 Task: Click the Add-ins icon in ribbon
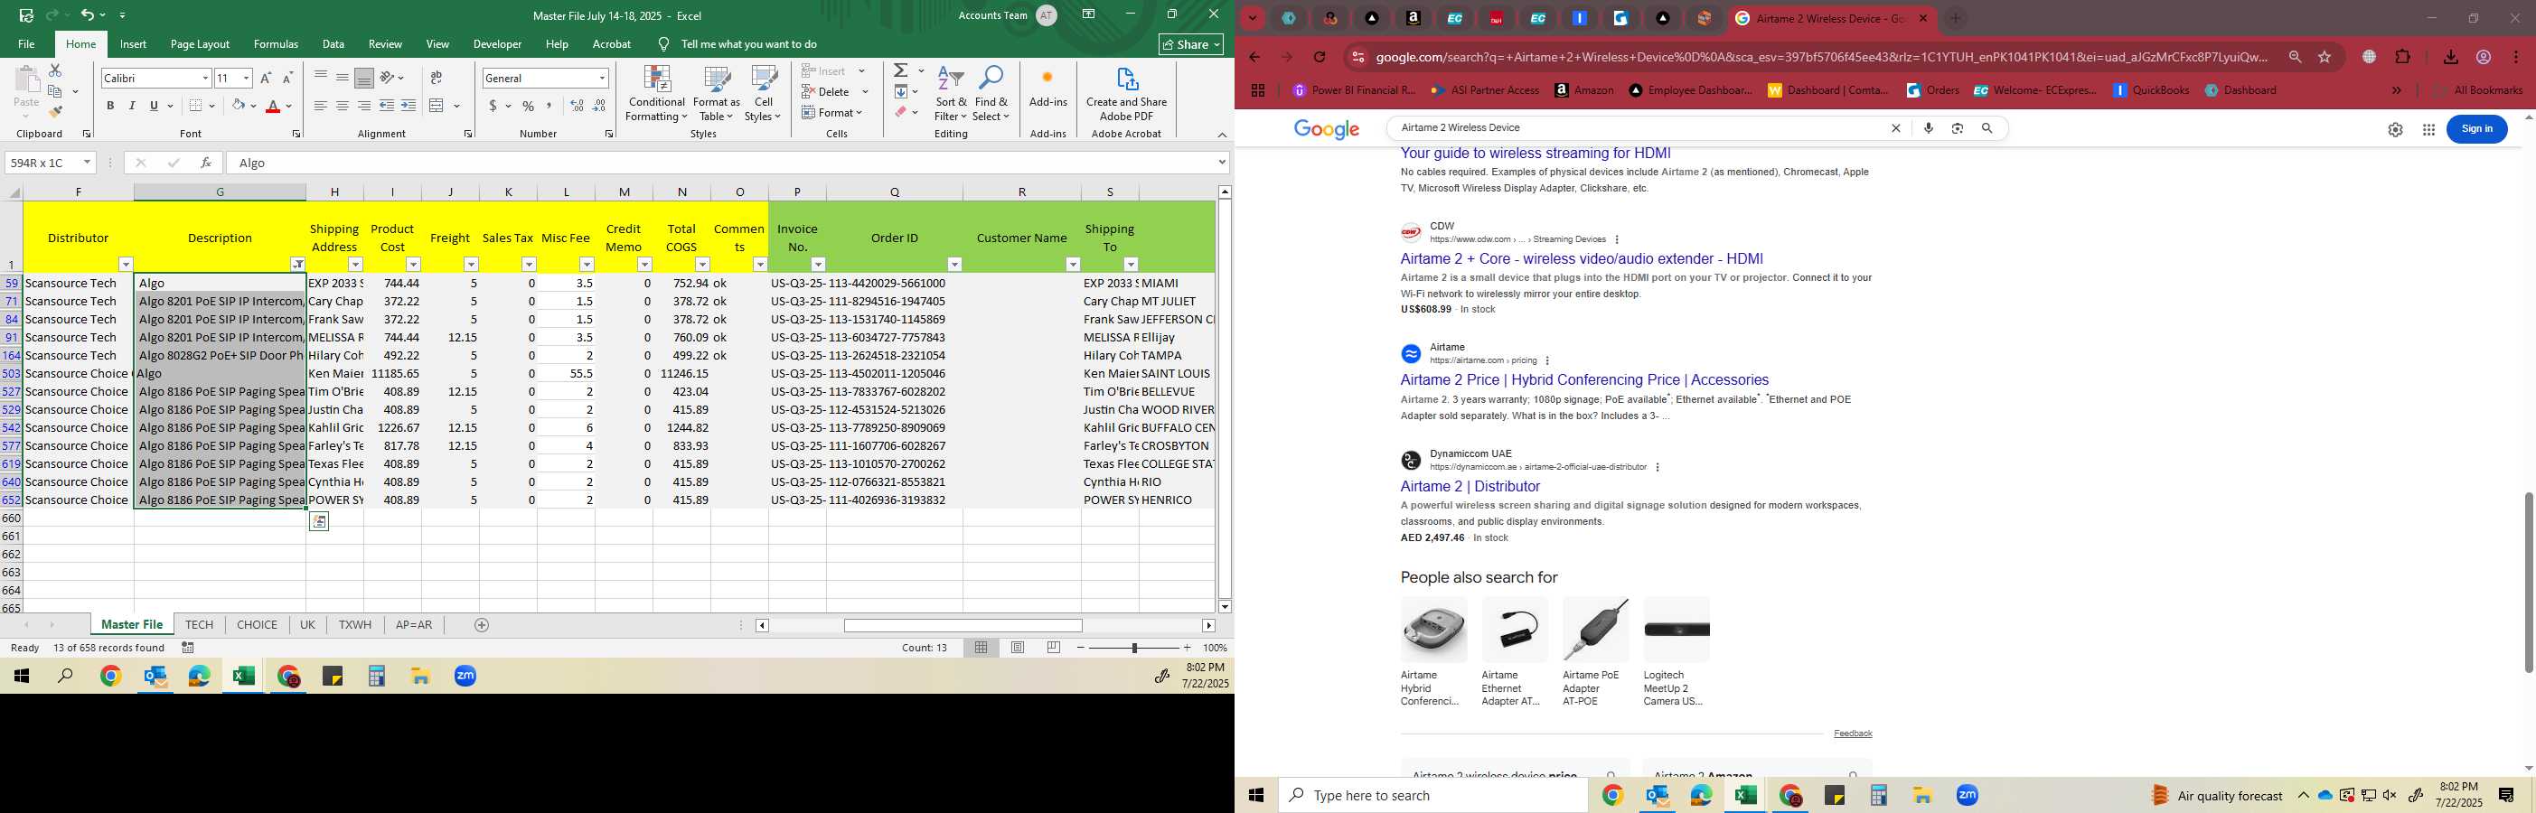(1047, 87)
